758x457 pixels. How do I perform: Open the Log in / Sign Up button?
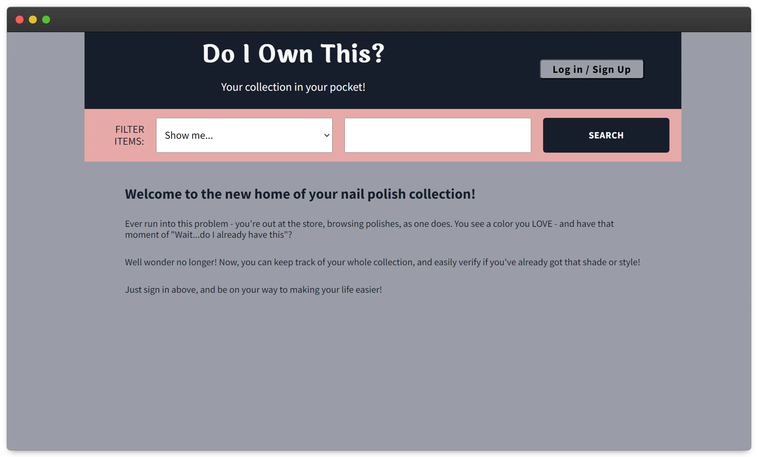(592, 69)
